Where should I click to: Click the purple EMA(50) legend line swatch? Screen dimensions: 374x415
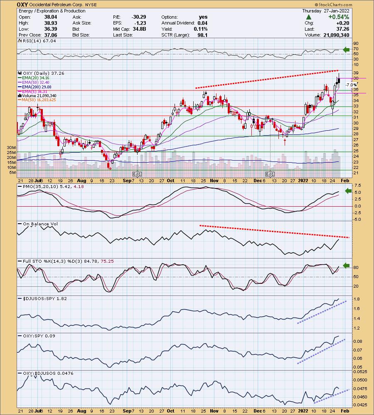pyautogui.click(x=20, y=82)
